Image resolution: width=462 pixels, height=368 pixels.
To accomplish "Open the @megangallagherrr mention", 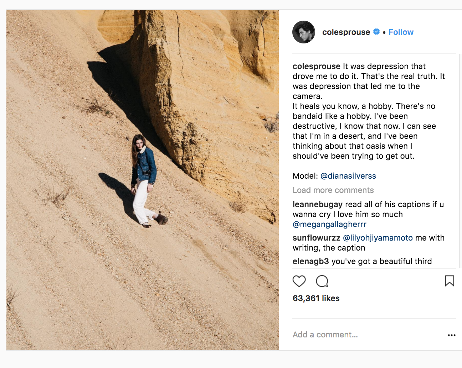I will [329, 224].
